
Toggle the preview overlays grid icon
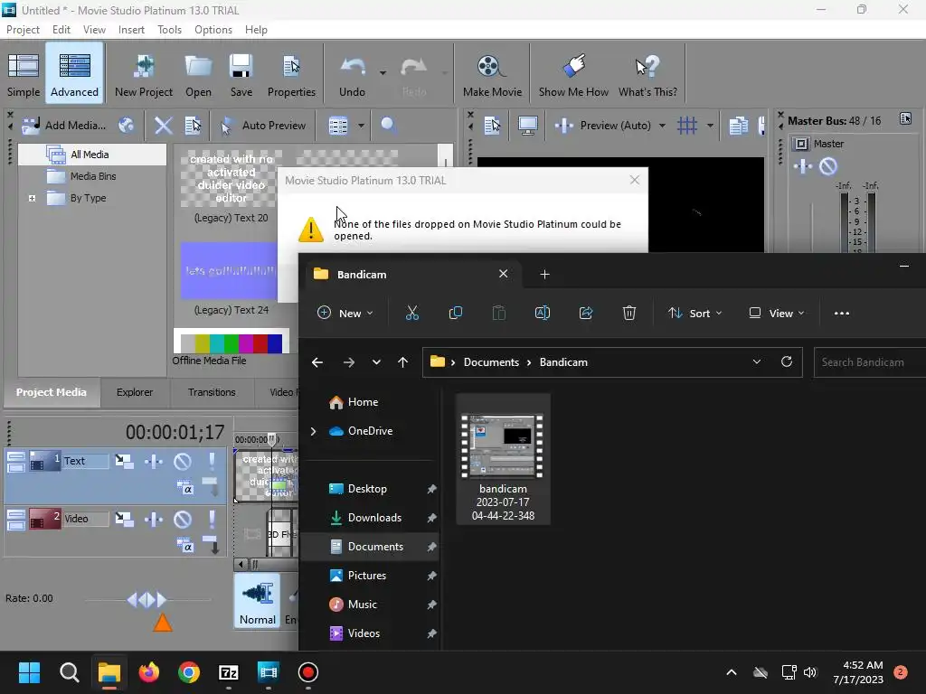687,125
